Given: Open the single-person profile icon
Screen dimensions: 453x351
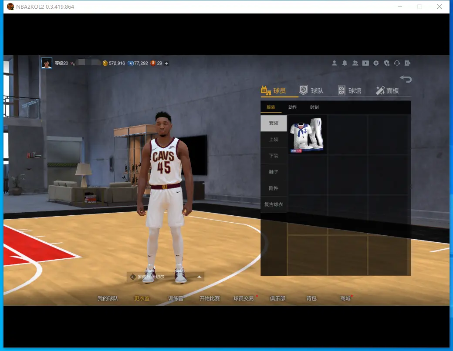Looking at the screenshot, I should (x=334, y=63).
